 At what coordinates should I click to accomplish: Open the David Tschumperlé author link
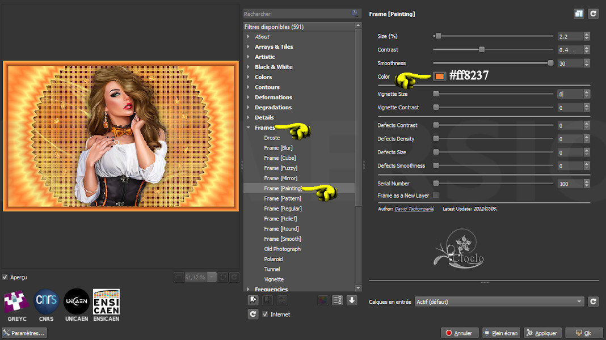(x=414, y=209)
